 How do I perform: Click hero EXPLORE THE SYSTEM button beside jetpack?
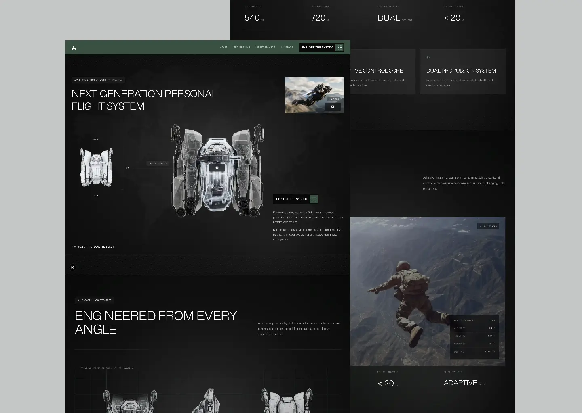[296, 199]
